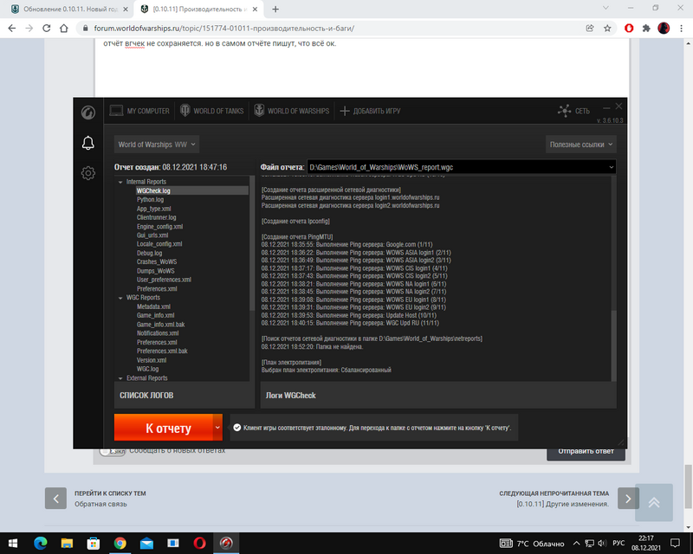Open the Chrome three-dot menu

[681, 29]
